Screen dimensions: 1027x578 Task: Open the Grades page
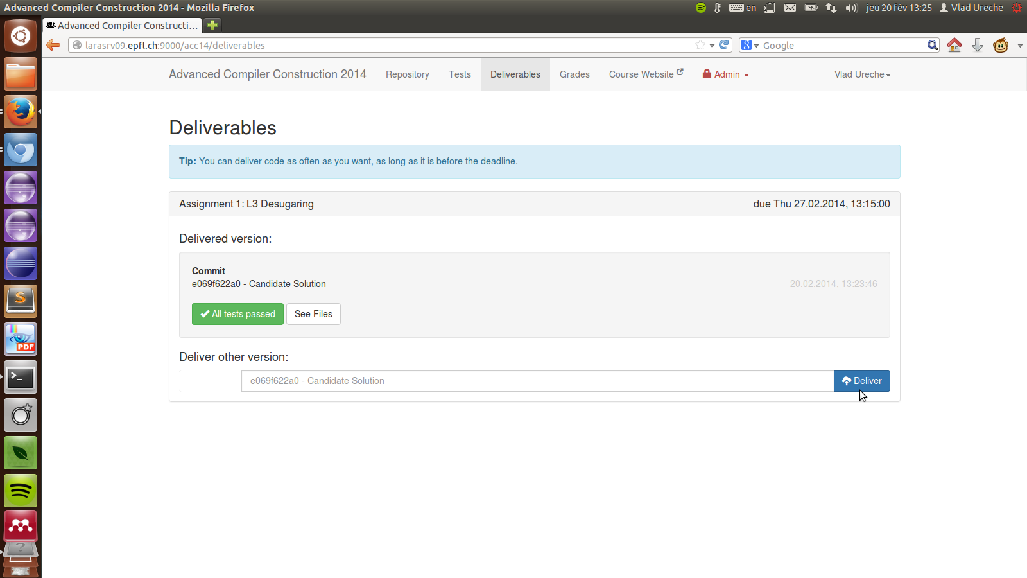click(x=574, y=74)
